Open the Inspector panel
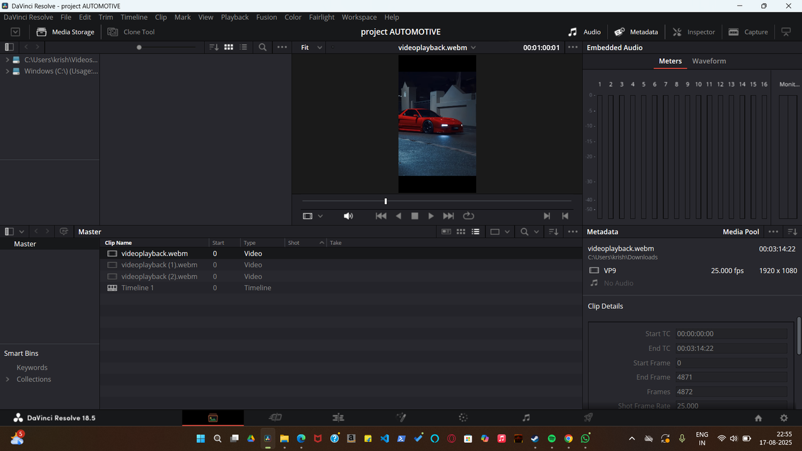Image resolution: width=802 pixels, height=451 pixels. tap(694, 31)
